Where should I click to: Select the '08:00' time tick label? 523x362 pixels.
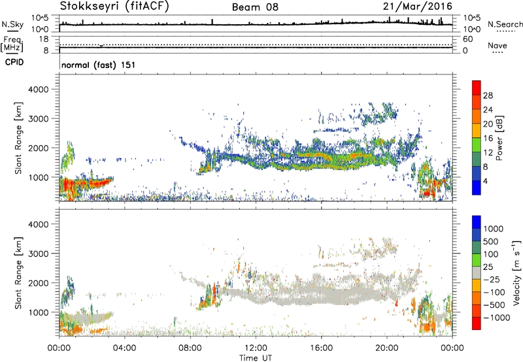(190, 348)
